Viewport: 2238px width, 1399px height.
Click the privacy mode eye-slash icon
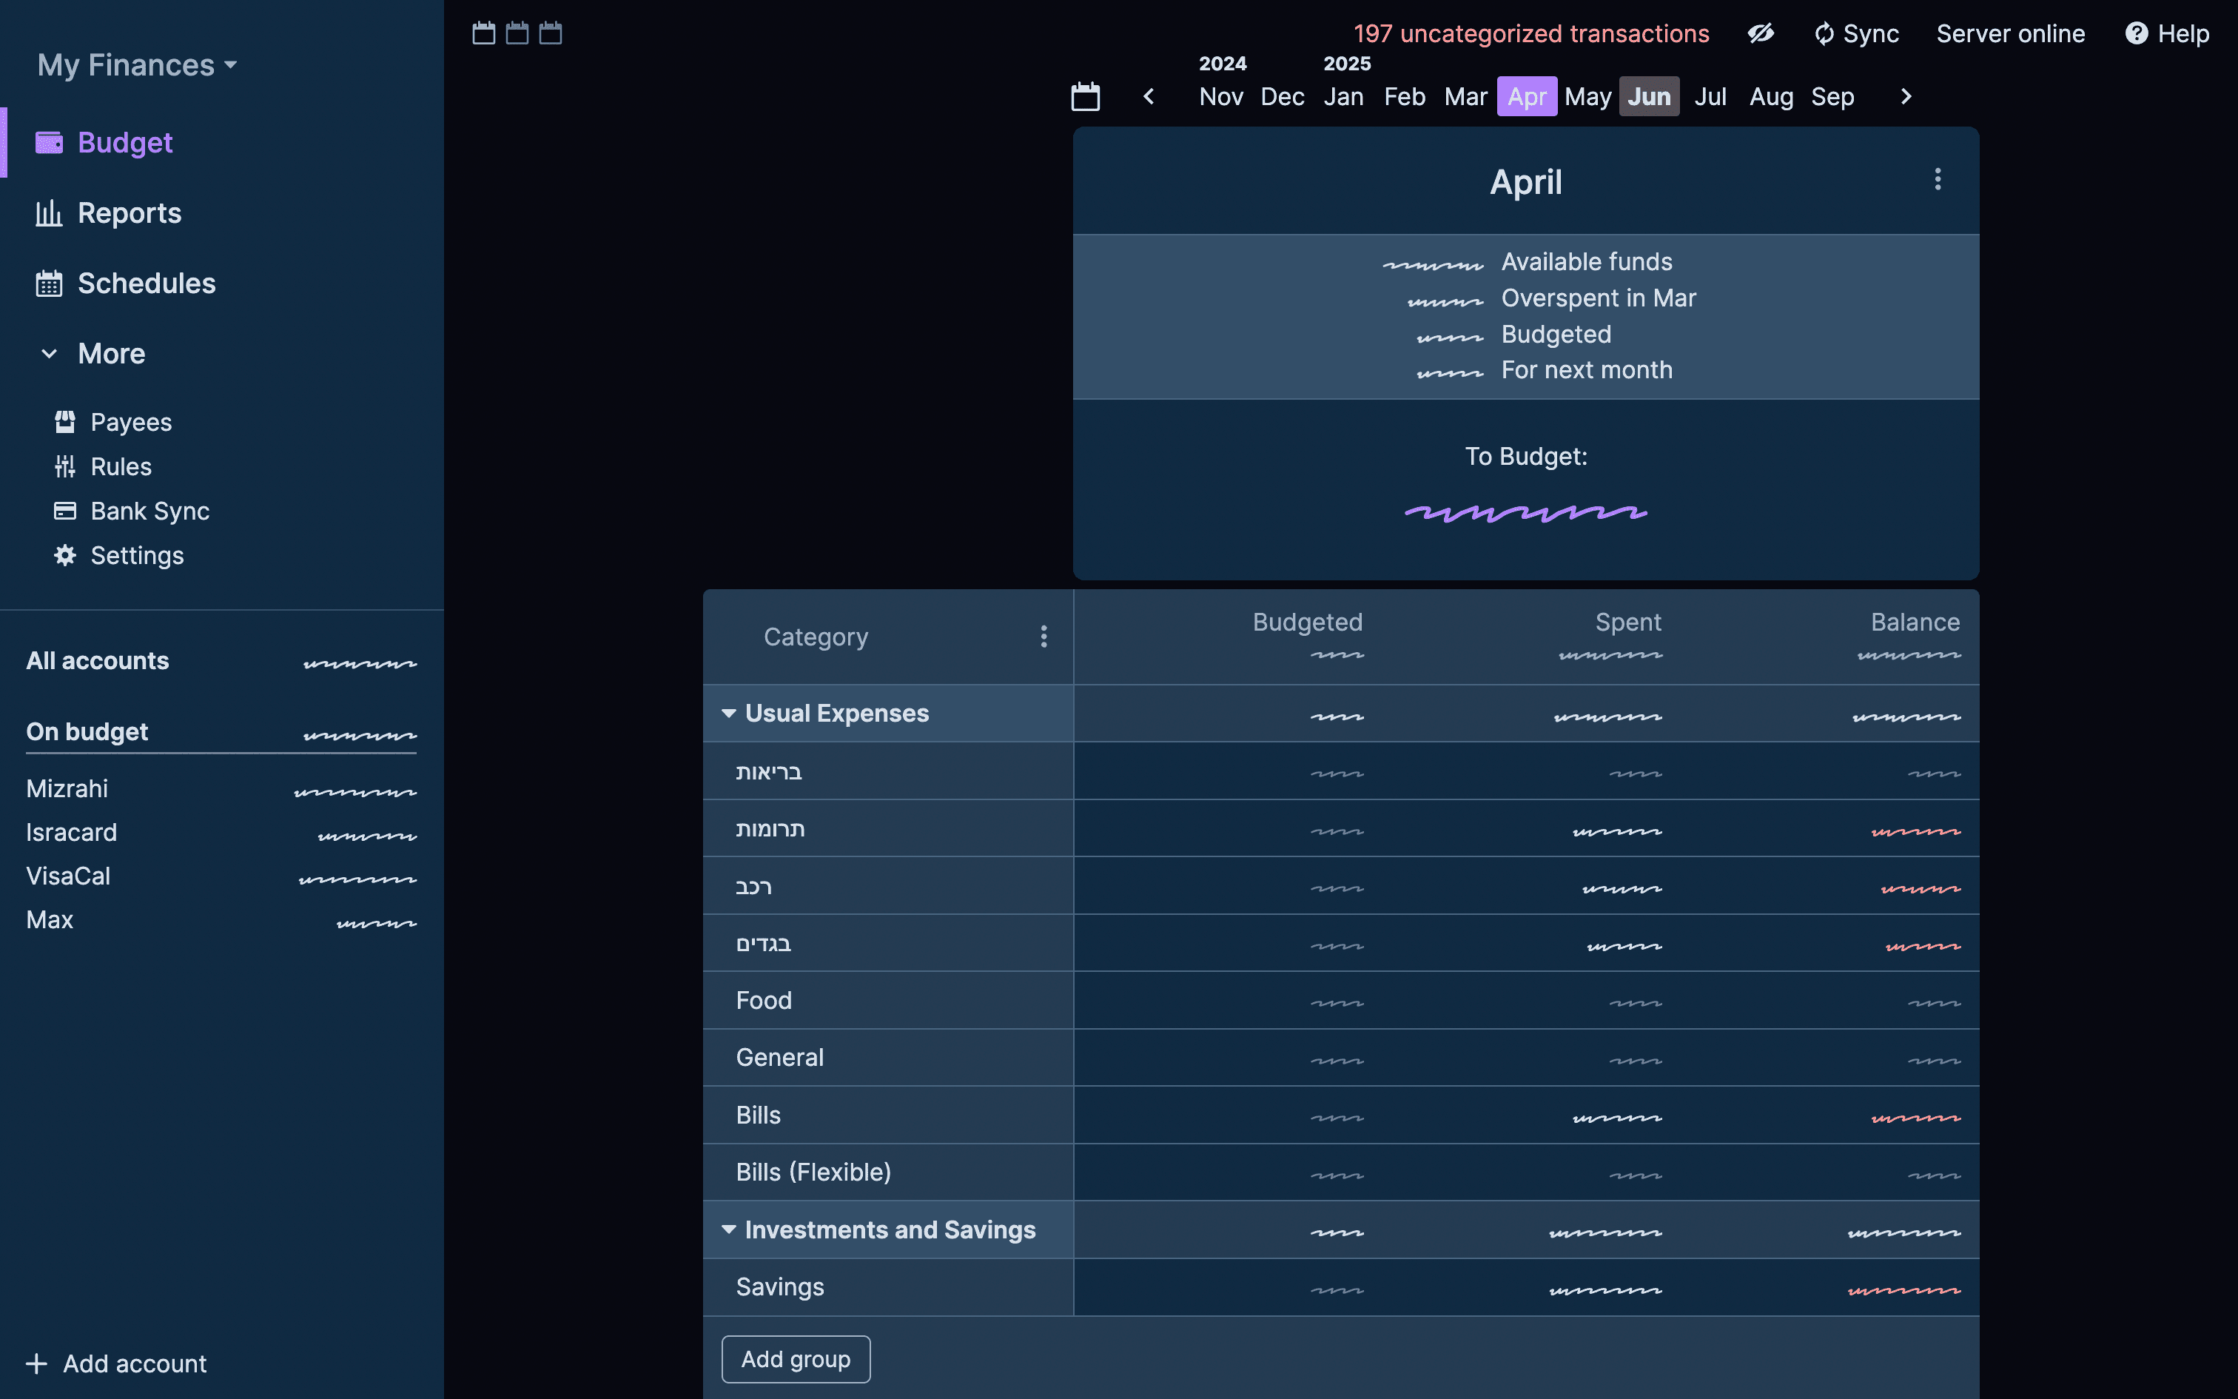1760,34
